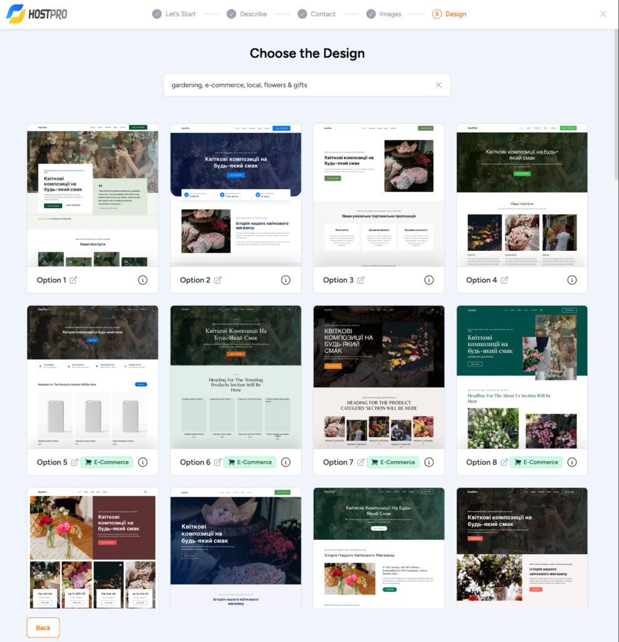Select Option 1 design thumbnail

point(93,196)
